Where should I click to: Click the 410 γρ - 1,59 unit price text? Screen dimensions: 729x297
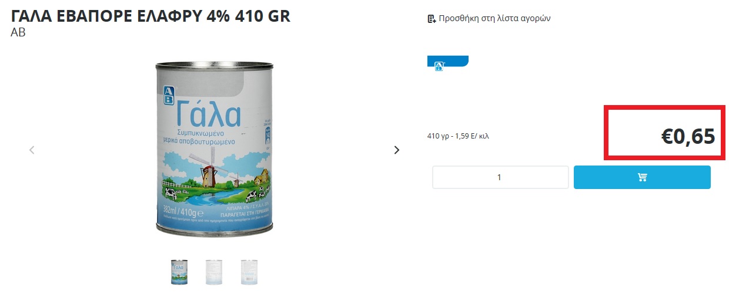[458, 136]
